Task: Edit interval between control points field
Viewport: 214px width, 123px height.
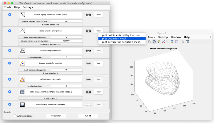Action: 66,21
